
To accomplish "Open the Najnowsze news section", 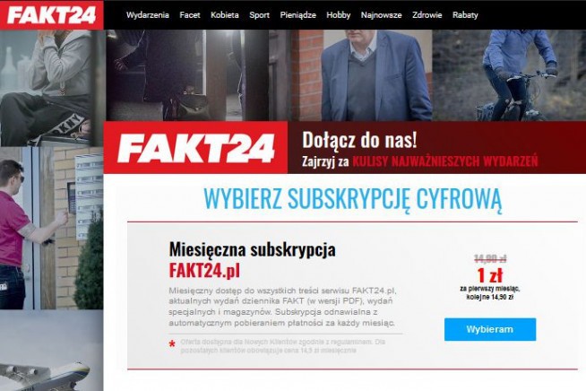I will pyautogui.click(x=381, y=15).
